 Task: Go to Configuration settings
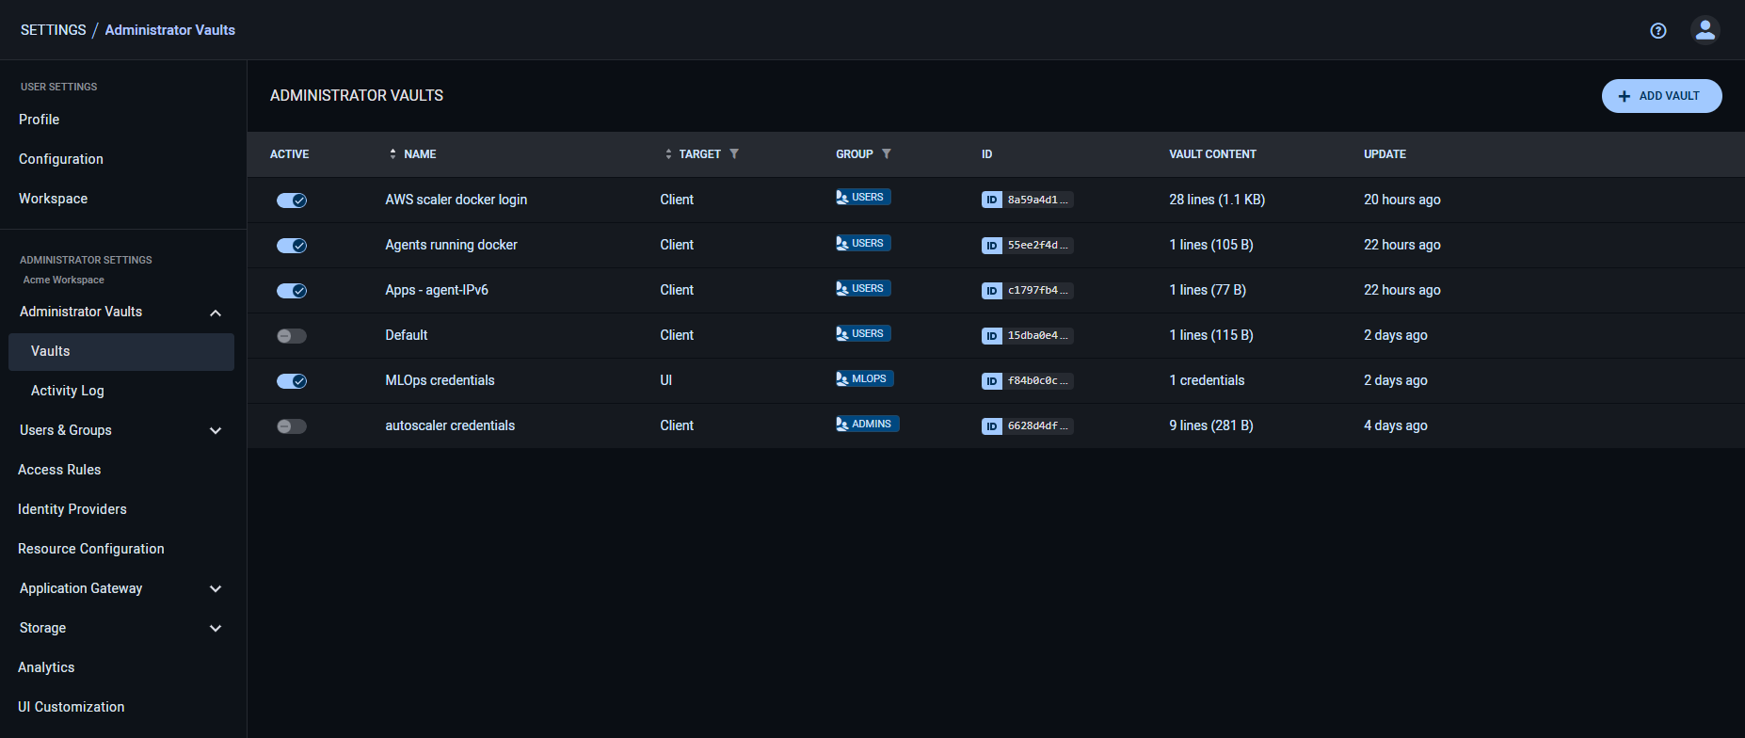tap(61, 159)
